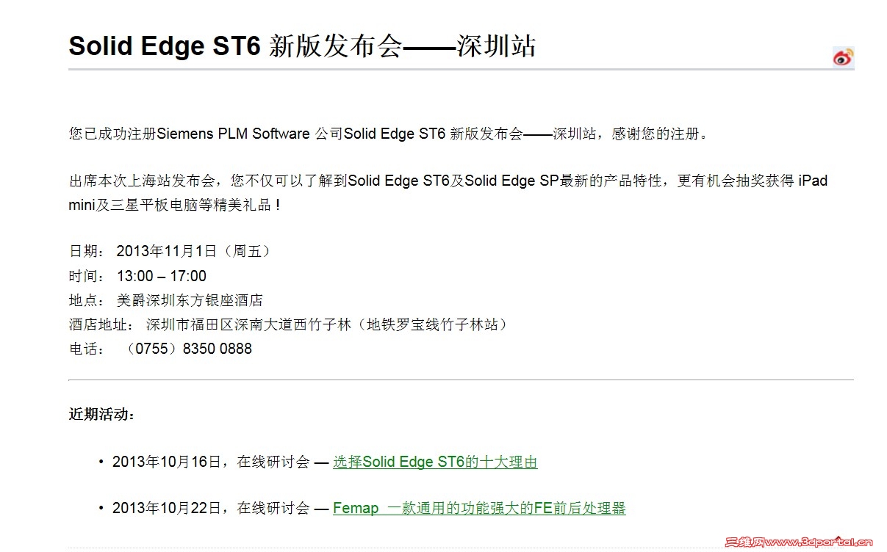Click the registration success confirmation sentence
This screenshot has height=552, width=887.
click(x=388, y=134)
